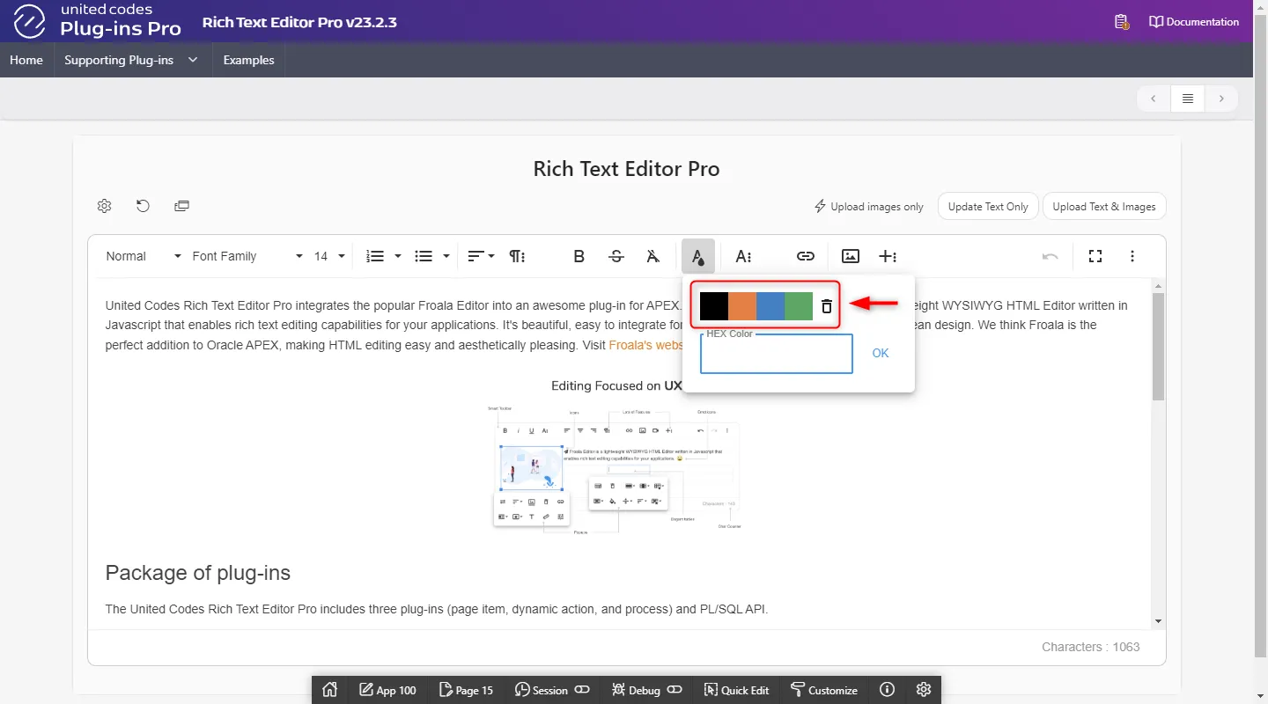Open the Normal paragraph format dropdown

[x=143, y=256]
